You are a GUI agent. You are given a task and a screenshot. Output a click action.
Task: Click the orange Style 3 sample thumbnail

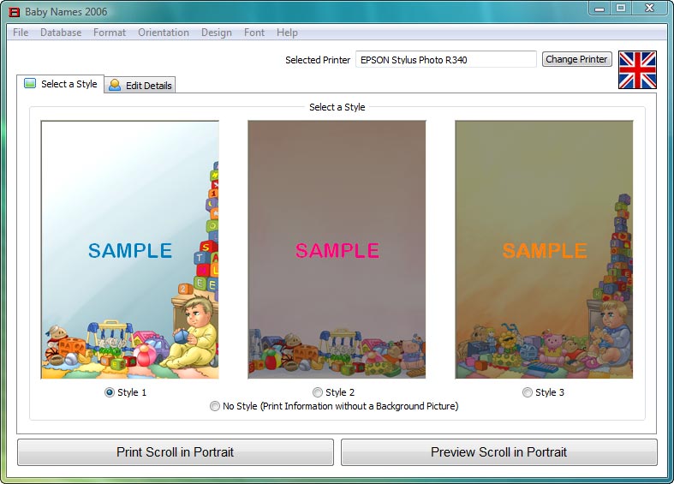coord(544,250)
